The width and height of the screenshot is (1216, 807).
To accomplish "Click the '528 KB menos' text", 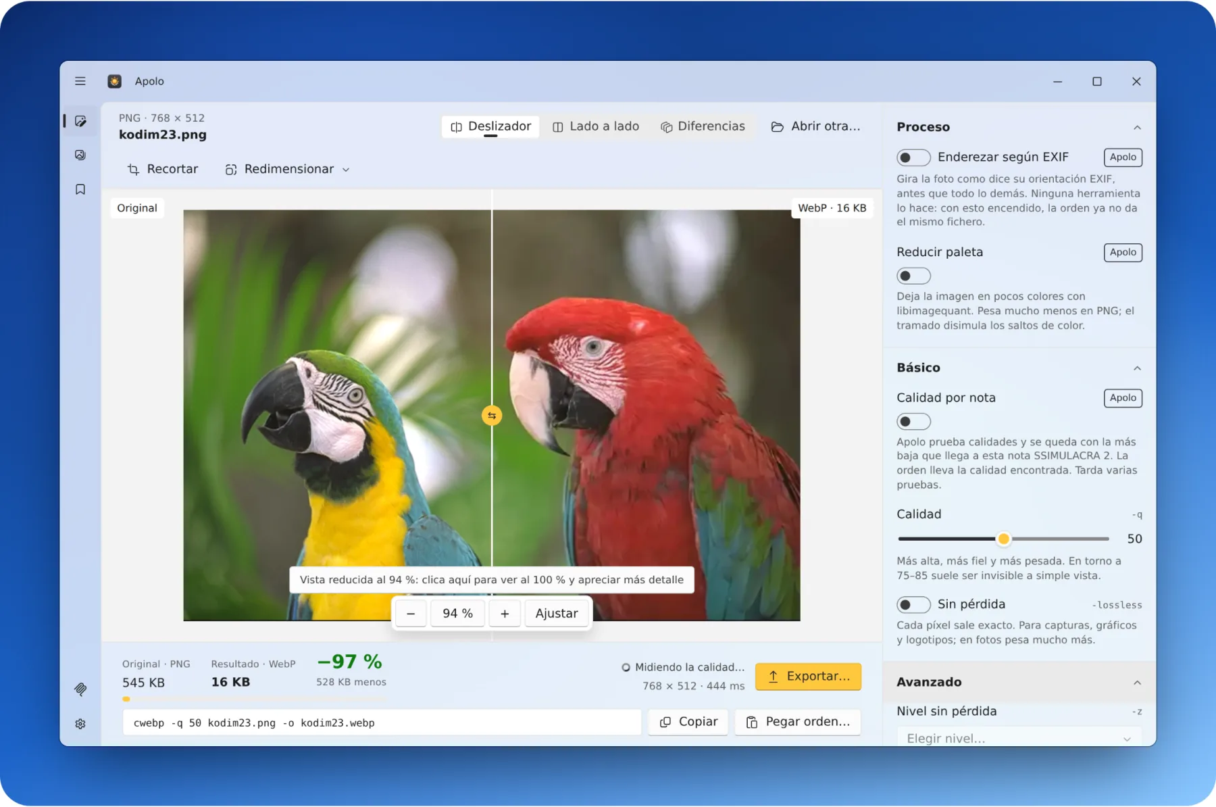I will (x=351, y=682).
